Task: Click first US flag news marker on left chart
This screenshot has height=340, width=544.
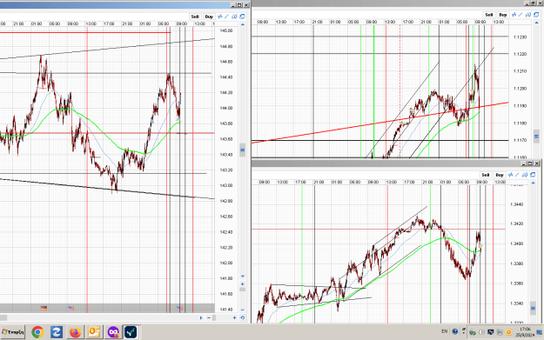Action: click(x=71, y=308)
